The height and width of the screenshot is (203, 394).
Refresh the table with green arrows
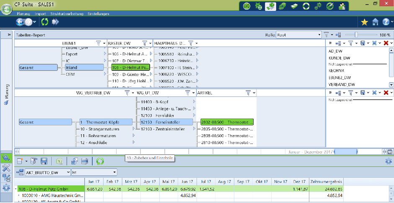pyautogui.click(x=100, y=161)
